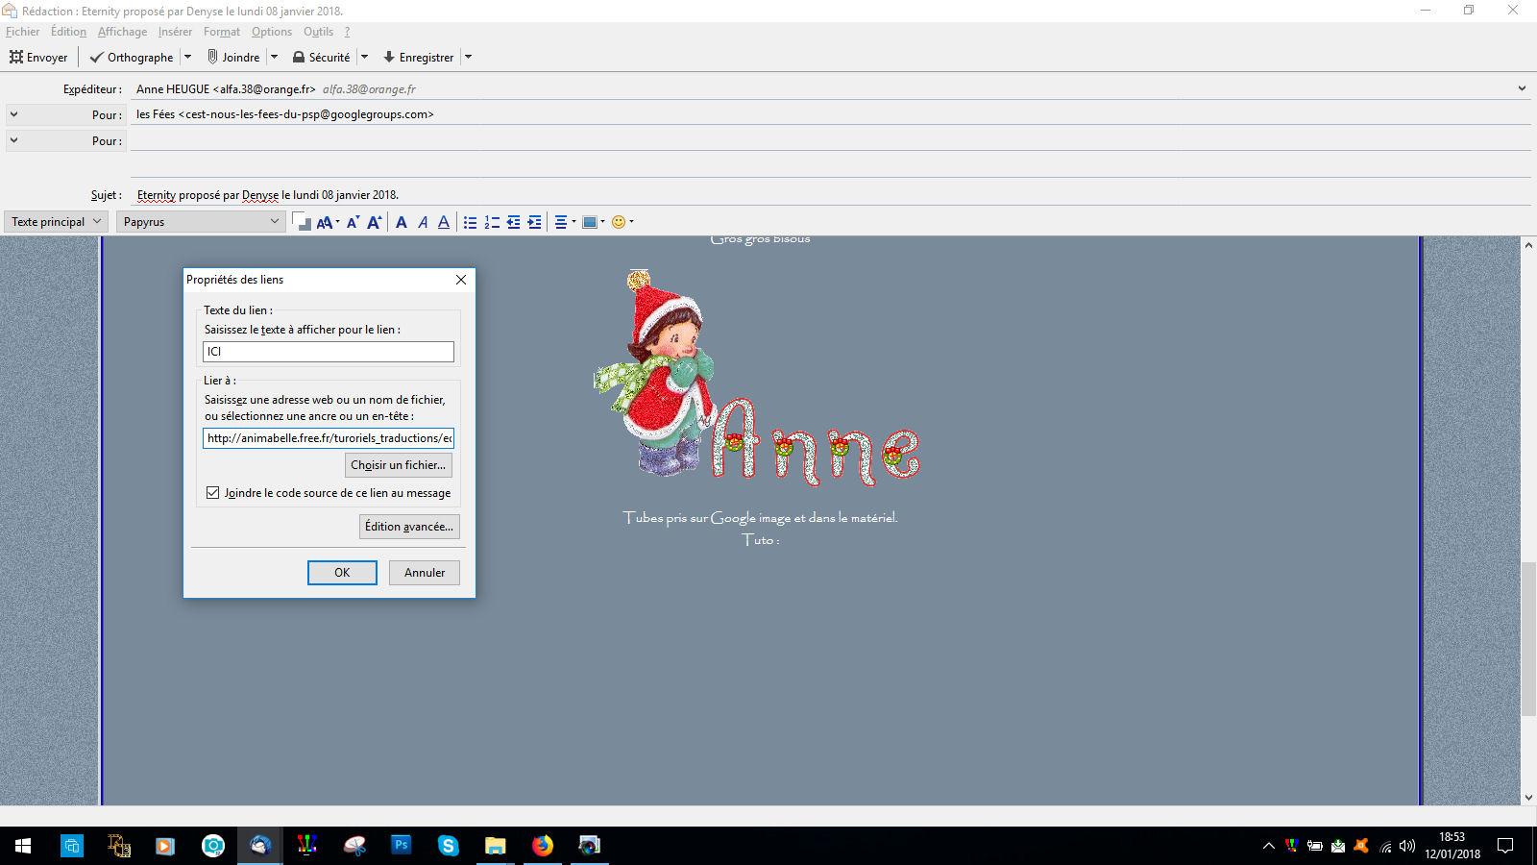This screenshot has width=1537, height=865.
Task: Apply numbered list
Action: pyautogui.click(x=492, y=222)
